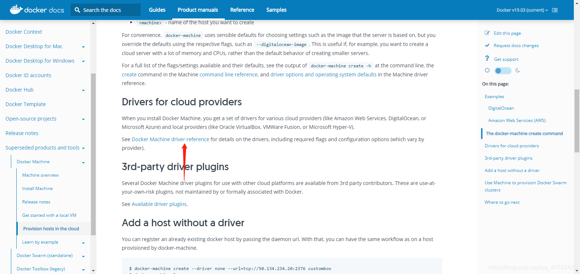Jump to Examples in page contents
The width and height of the screenshot is (580, 274).
tap(494, 97)
